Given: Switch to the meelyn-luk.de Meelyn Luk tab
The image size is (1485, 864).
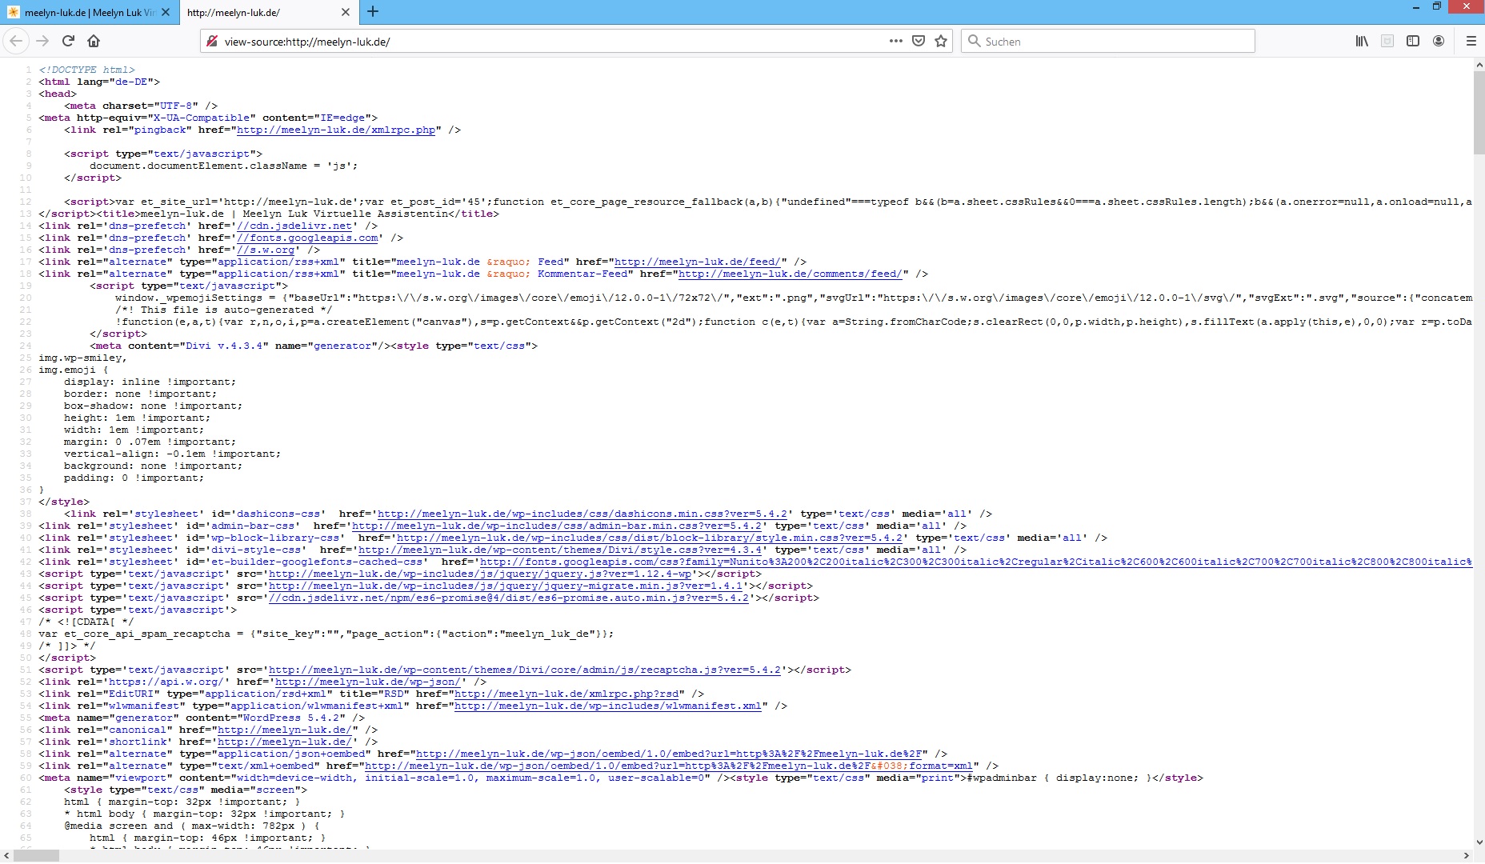Looking at the screenshot, I should pyautogui.click(x=89, y=12).
